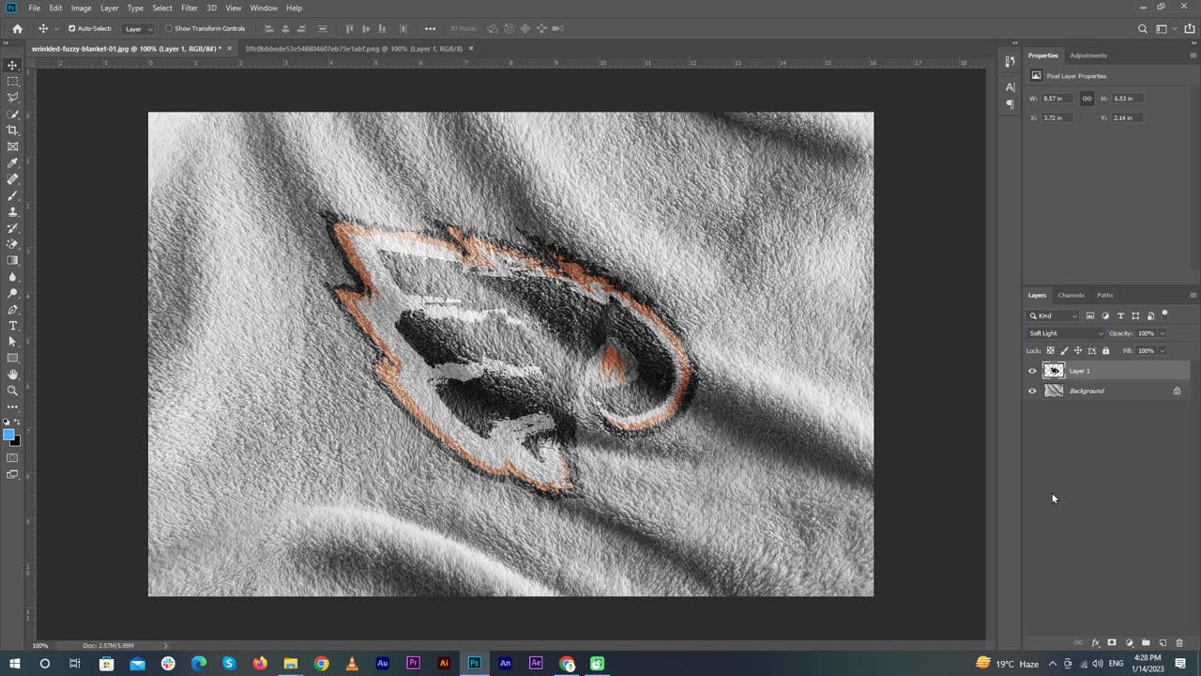Viewport: 1201px width, 676px height.
Task: Toggle lock position
Action: tap(1077, 351)
